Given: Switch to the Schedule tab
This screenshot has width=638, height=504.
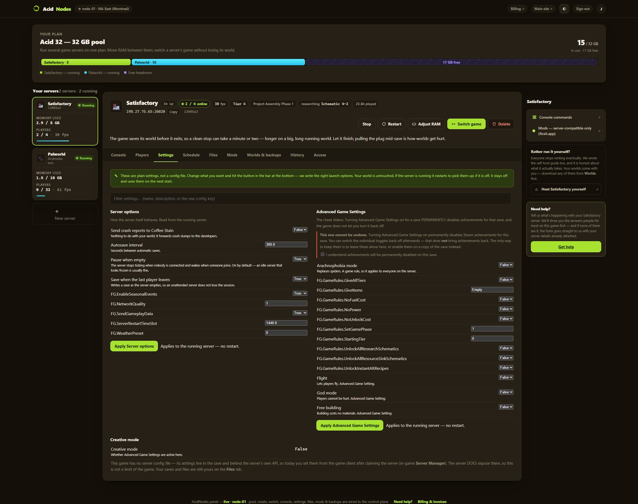Looking at the screenshot, I should 191,155.
